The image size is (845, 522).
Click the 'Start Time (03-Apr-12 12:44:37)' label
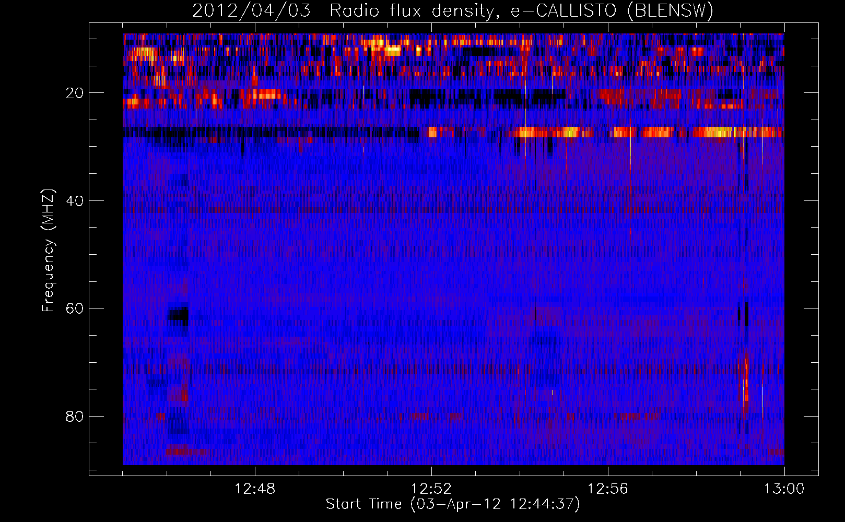click(x=453, y=504)
